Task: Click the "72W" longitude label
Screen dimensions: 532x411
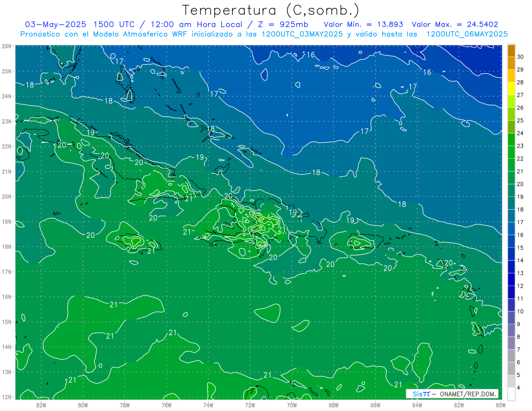Action: [250, 405]
